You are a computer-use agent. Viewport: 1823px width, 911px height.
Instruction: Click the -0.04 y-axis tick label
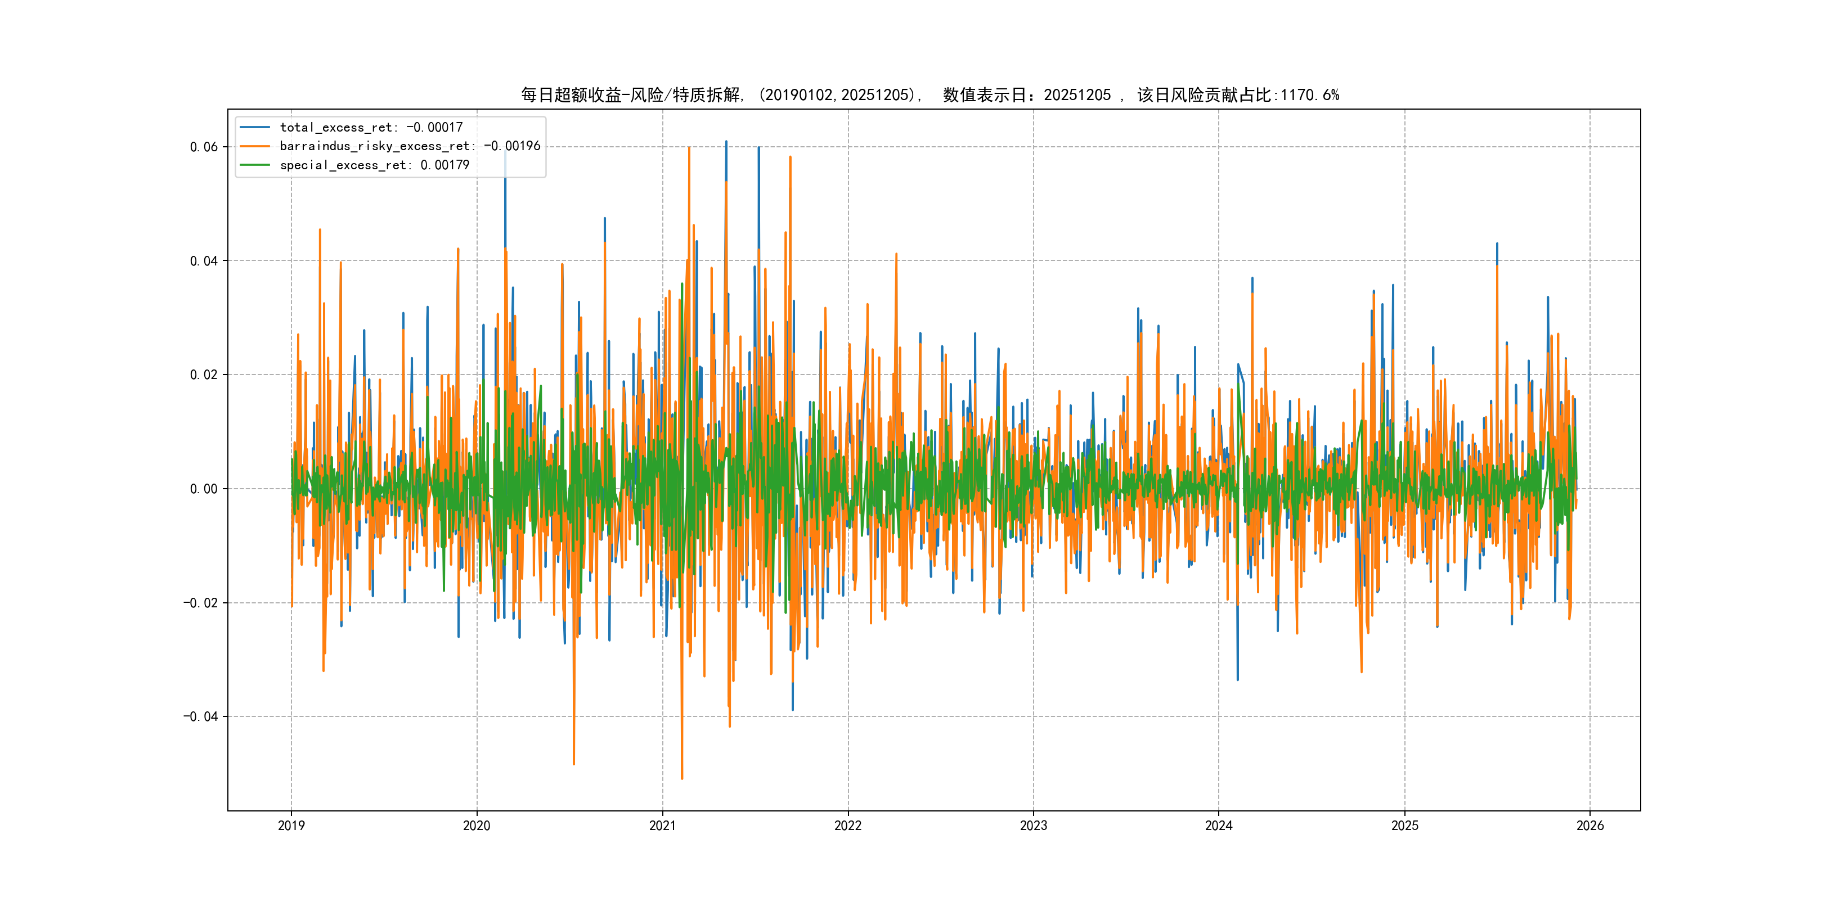pyautogui.click(x=201, y=716)
